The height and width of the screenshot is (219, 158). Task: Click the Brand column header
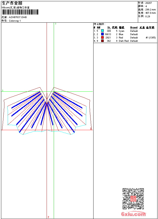click(x=134, y=28)
